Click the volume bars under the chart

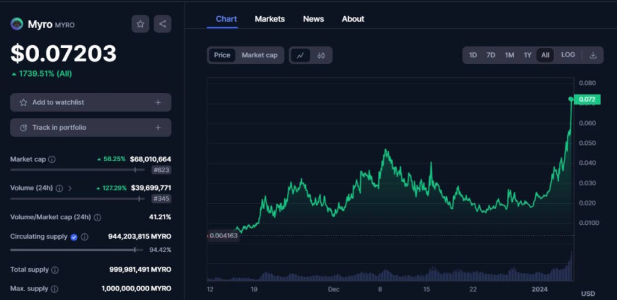pyautogui.click(x=390, y=271)
